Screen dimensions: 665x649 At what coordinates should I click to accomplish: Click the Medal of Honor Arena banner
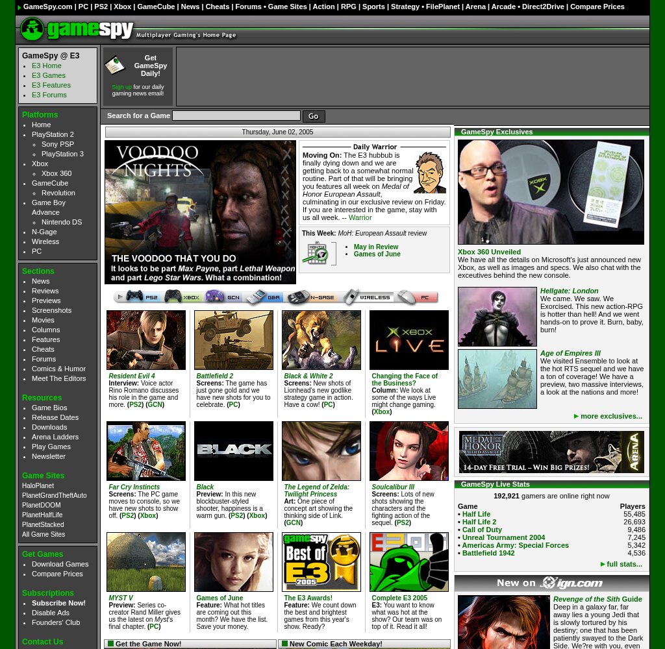(x=551, y=452)
